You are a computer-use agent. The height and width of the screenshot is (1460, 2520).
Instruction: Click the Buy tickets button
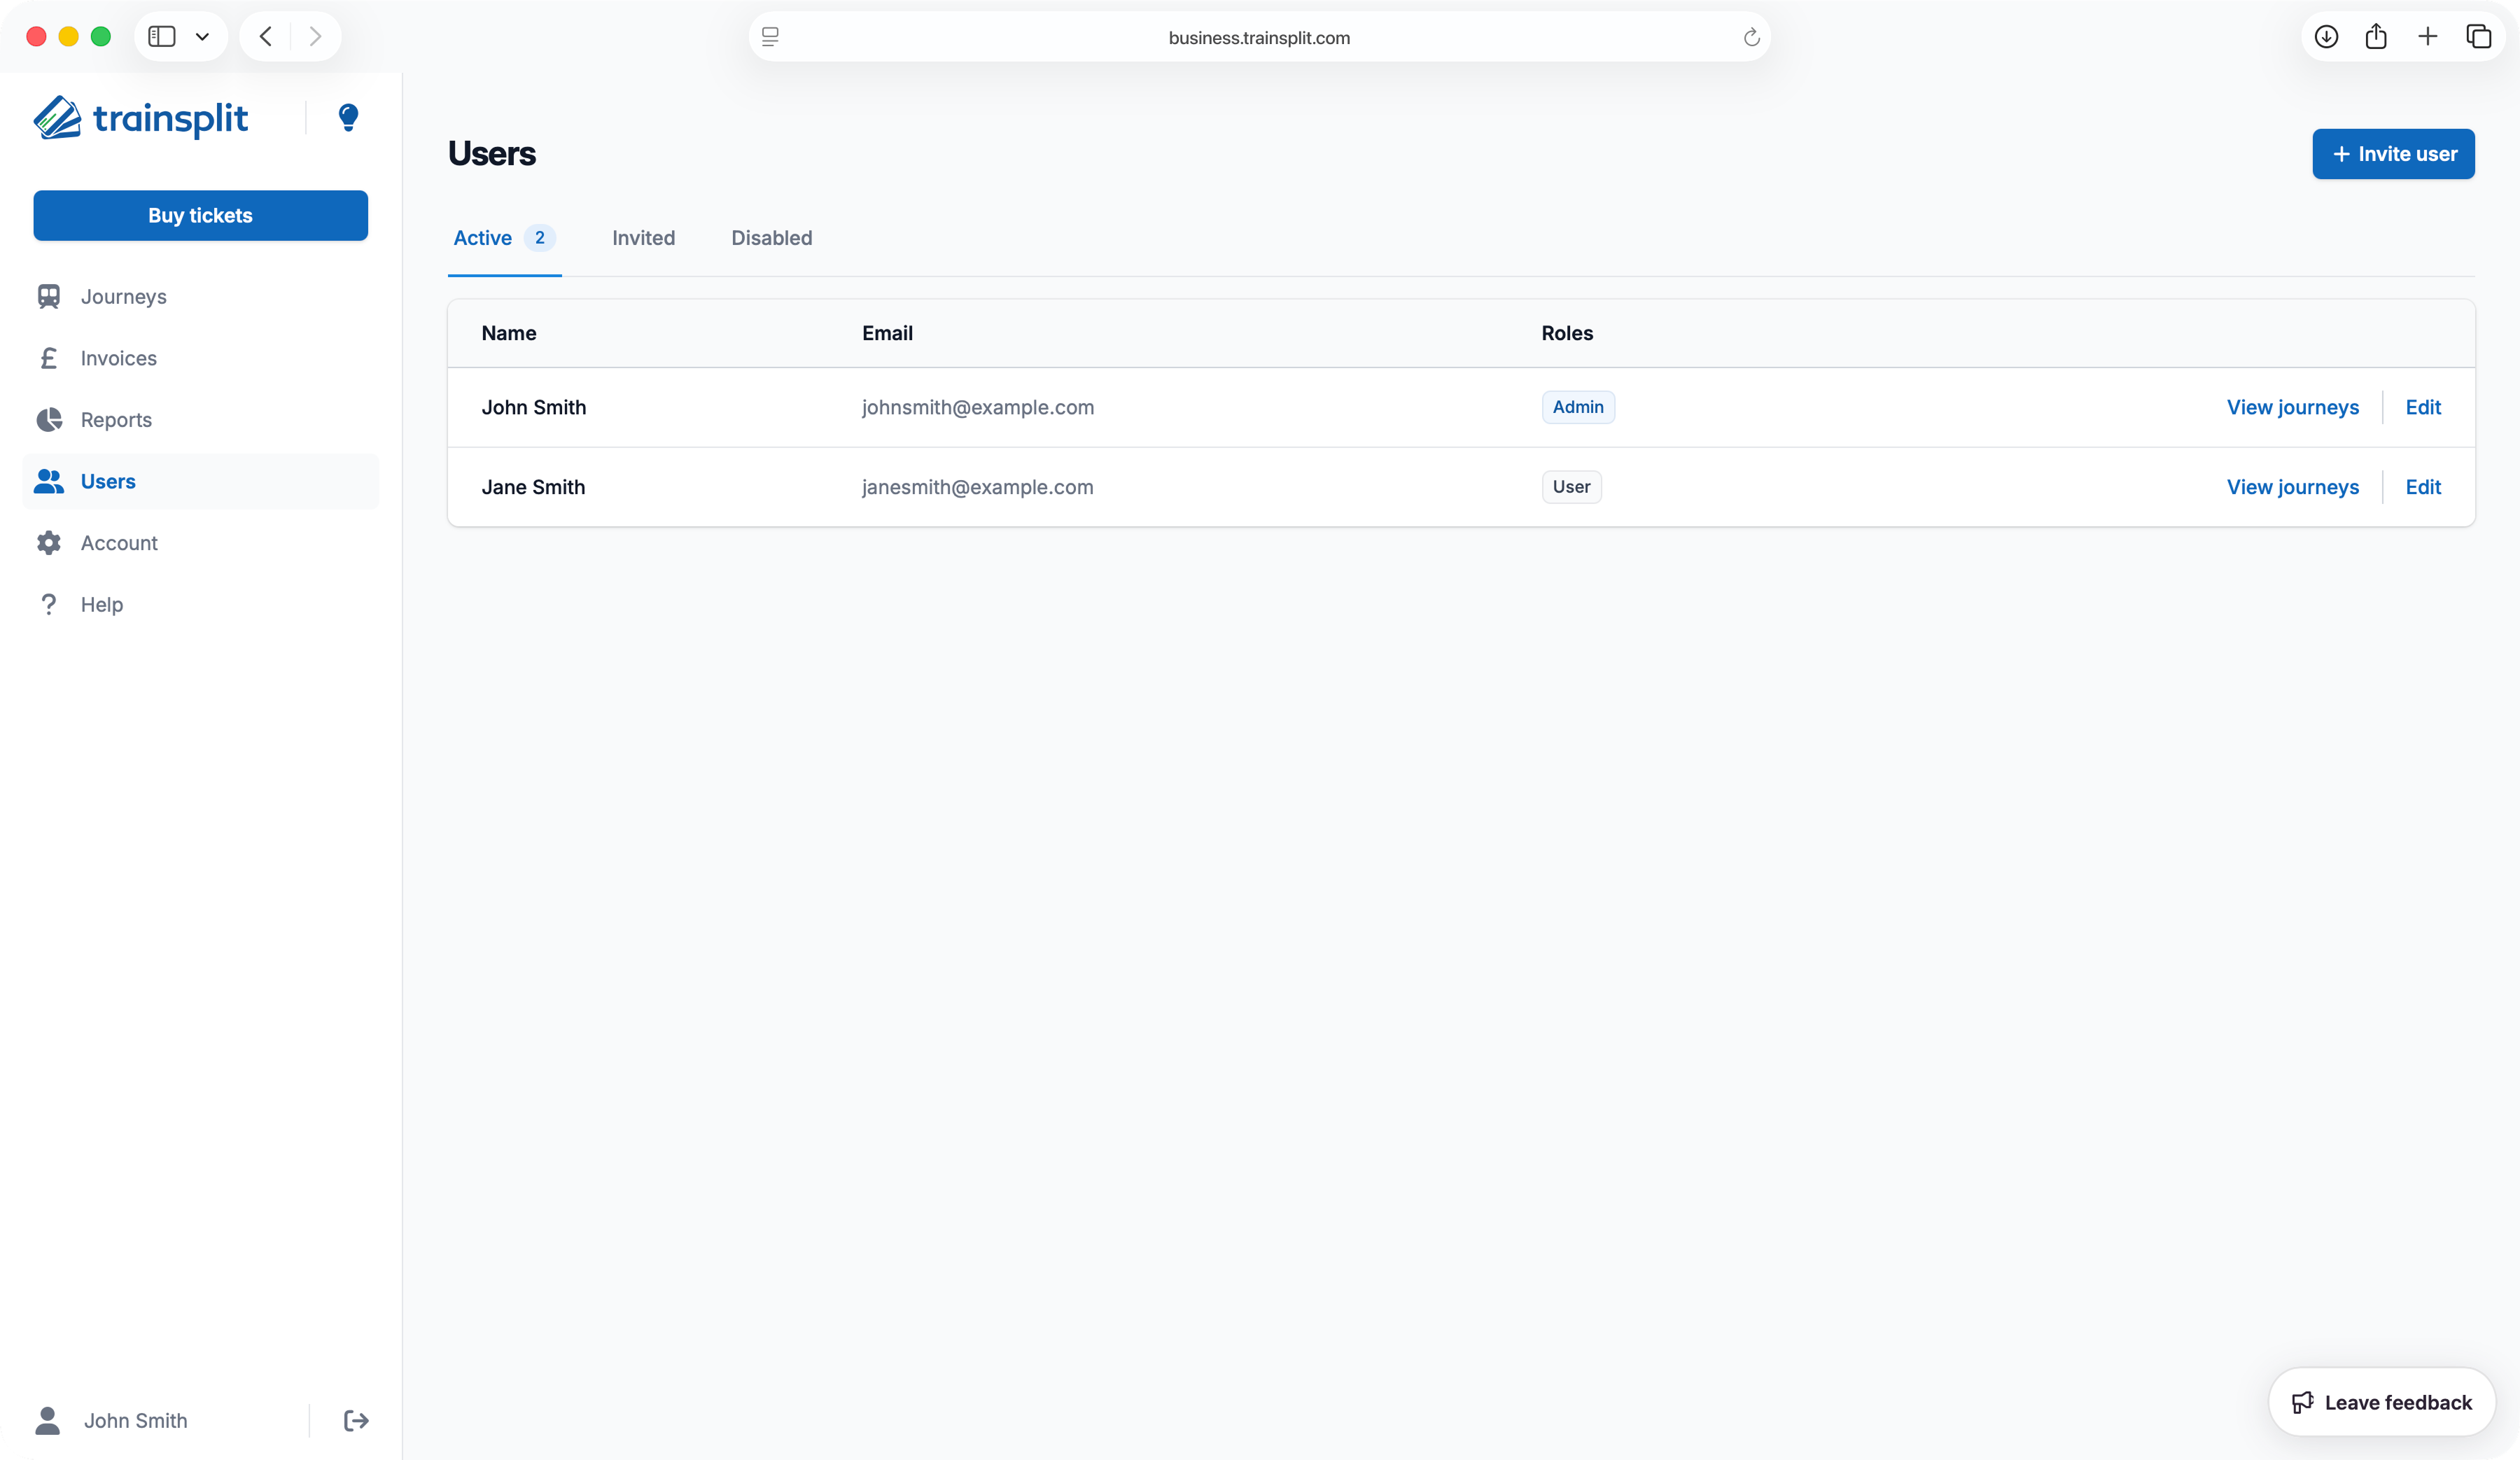(x=200, y=216)
